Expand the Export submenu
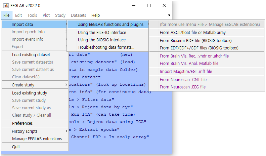 point(35,46)
